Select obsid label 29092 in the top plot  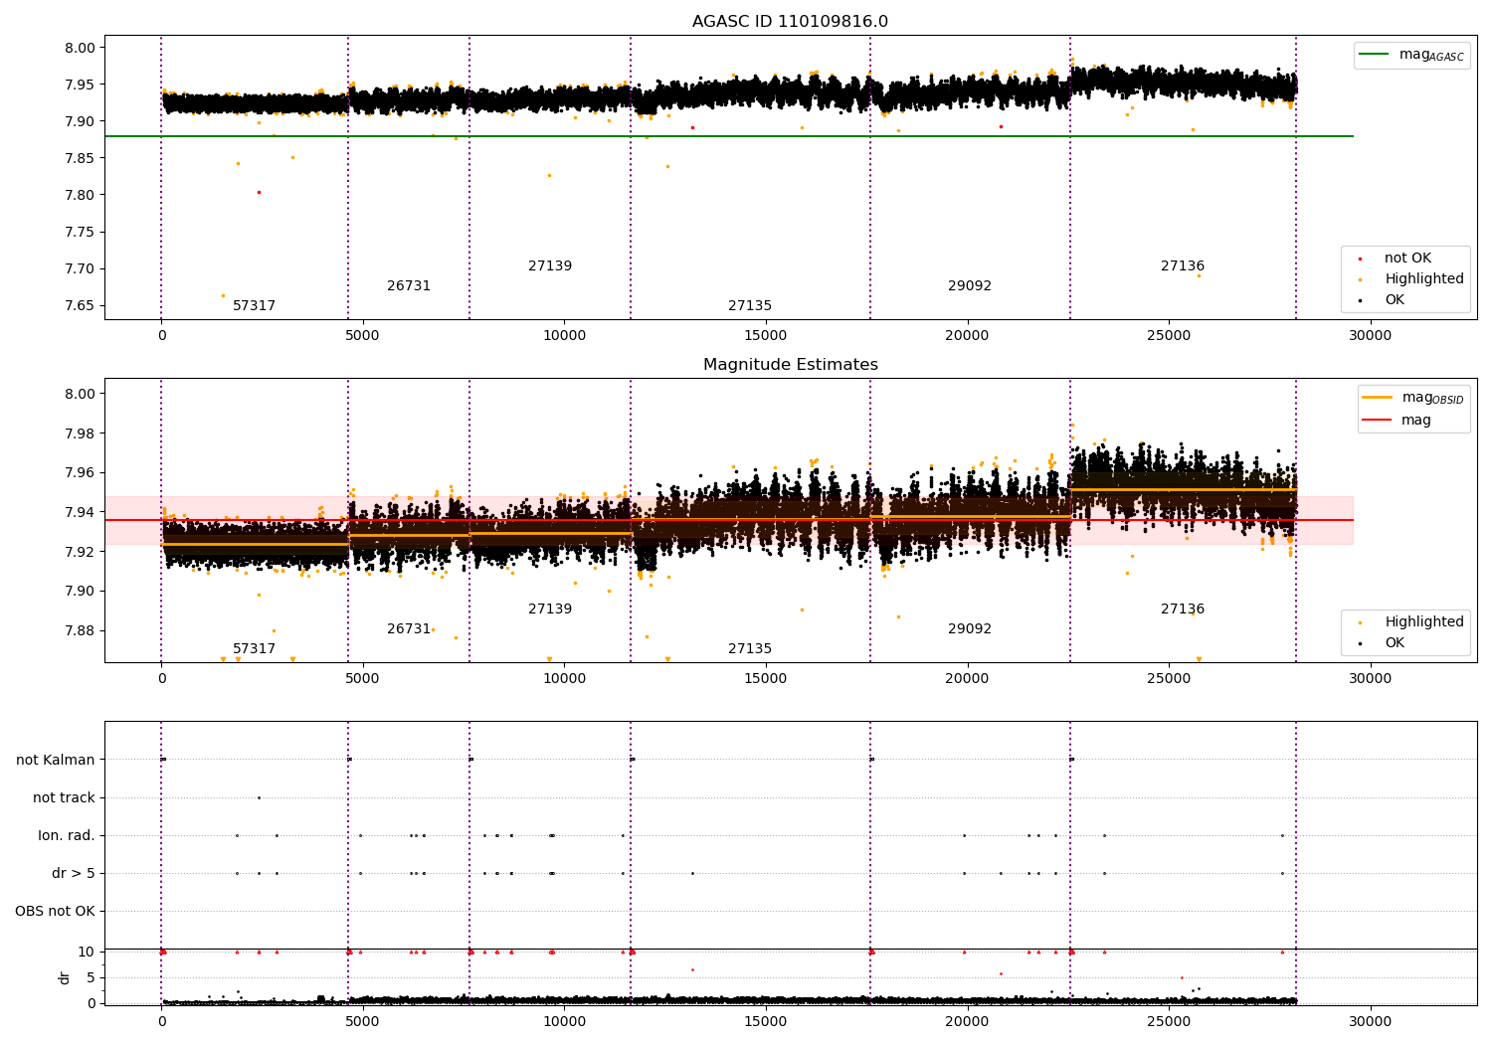click(970, 286)
